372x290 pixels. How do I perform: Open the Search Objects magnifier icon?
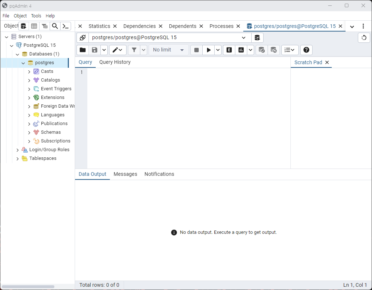55,26
